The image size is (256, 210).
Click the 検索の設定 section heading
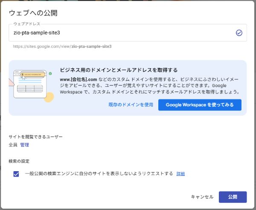point(19,161)
